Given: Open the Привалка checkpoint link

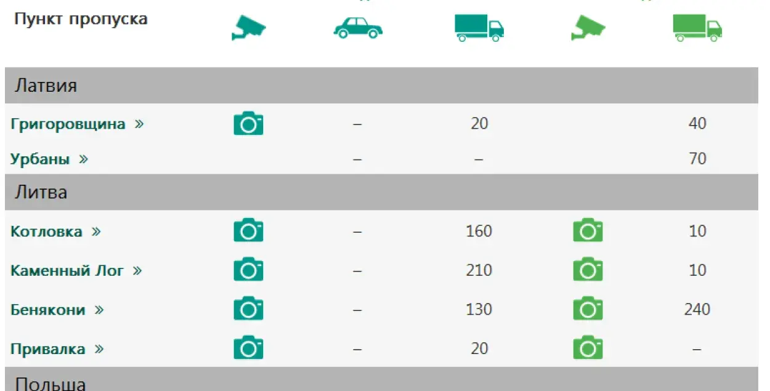Looking at the screenshot, I should [x=57, y=349].
